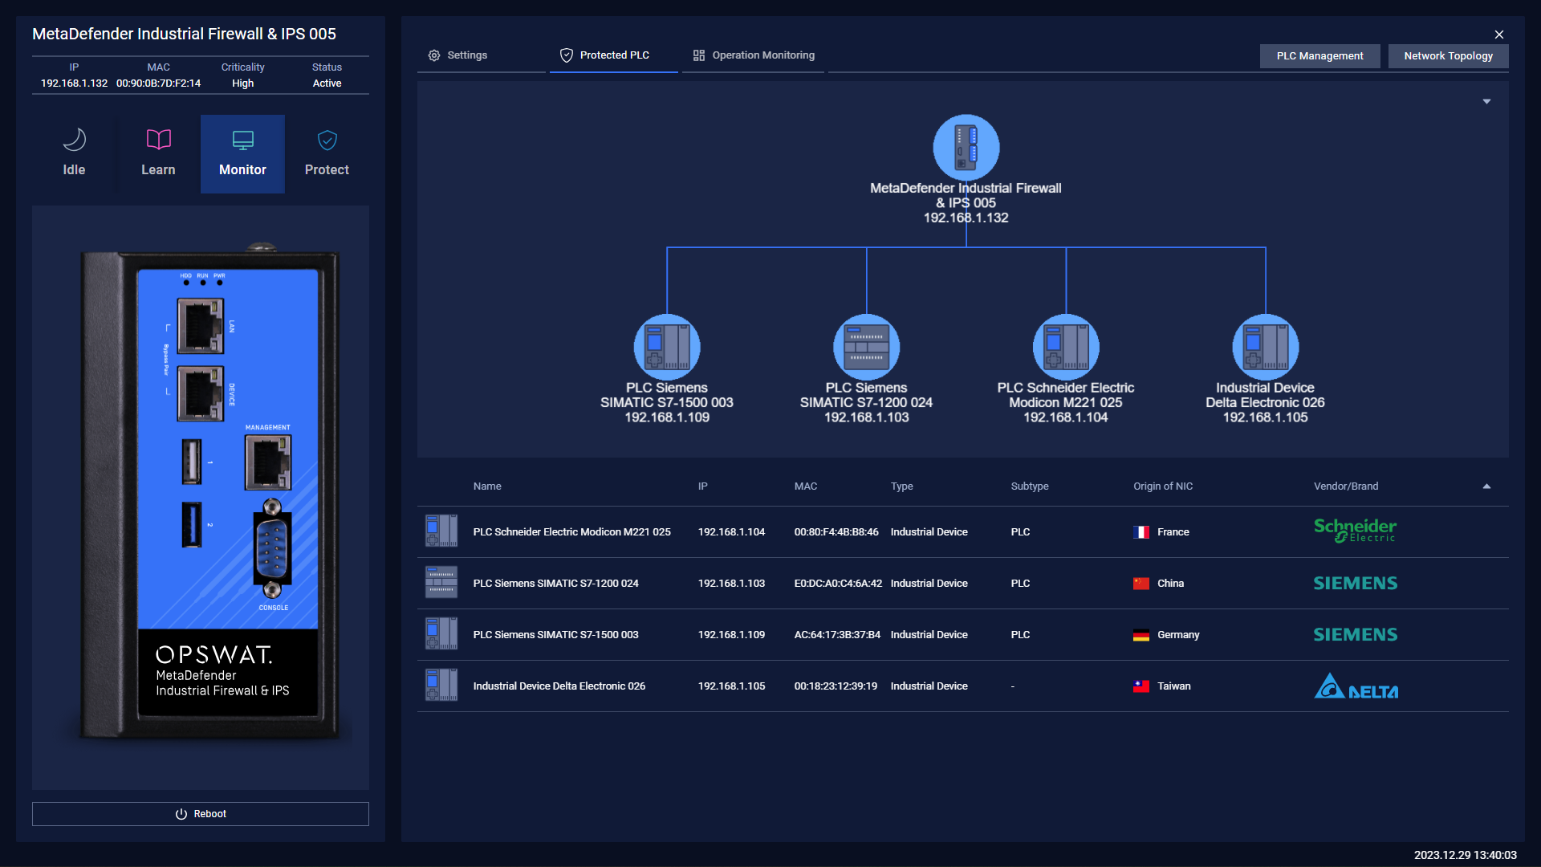
Task: Select row PLC Siemens SIMATIC S7-1500 003
Action: click(x=962, y=635)
